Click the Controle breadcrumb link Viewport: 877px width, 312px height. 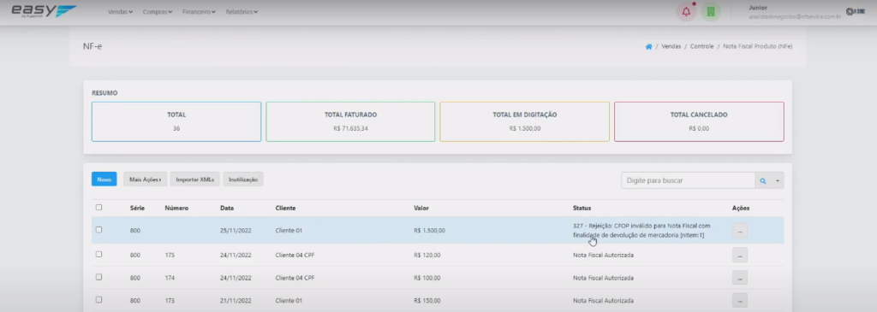pos(702,47)
